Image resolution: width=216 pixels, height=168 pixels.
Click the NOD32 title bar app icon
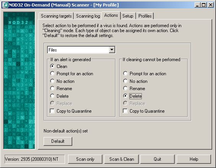click(x=5, y=5)
